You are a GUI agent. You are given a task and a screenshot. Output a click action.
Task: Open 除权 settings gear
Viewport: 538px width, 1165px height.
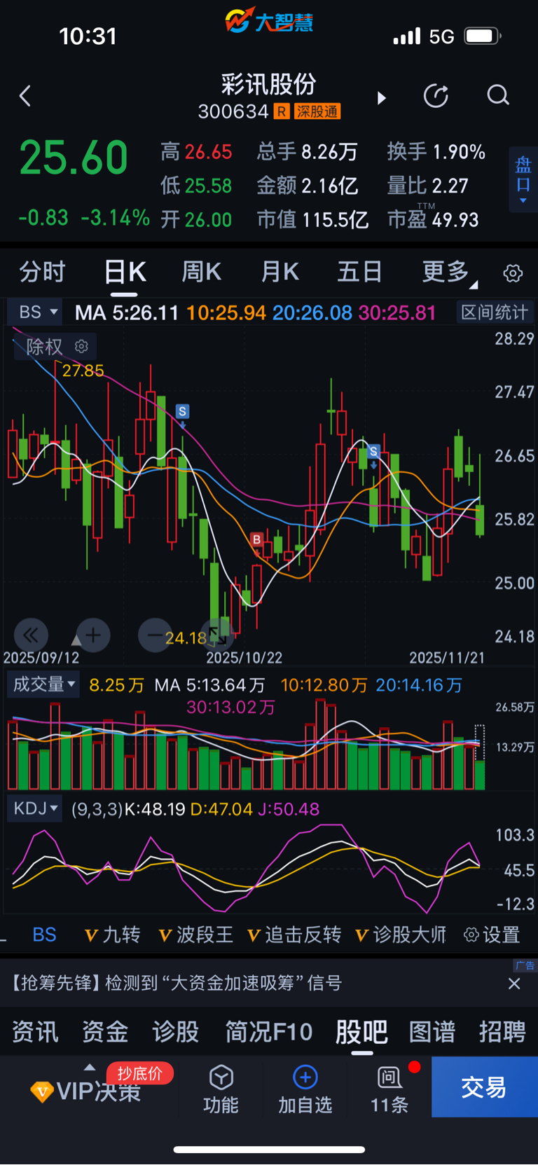point(81,346)
